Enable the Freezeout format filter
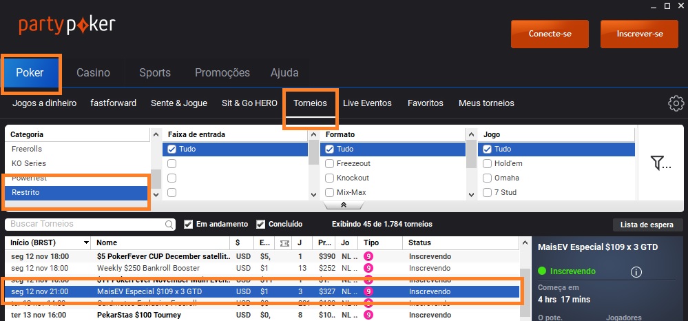The image size is (688, 321). [x=329, y=163]
